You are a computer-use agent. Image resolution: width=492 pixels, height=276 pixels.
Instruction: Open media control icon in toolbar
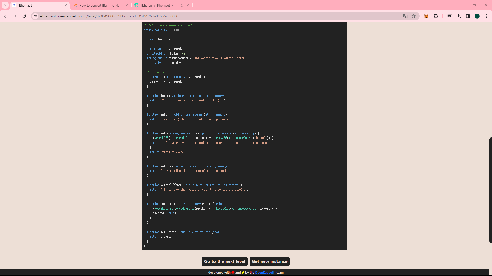(x=449, y=16)
